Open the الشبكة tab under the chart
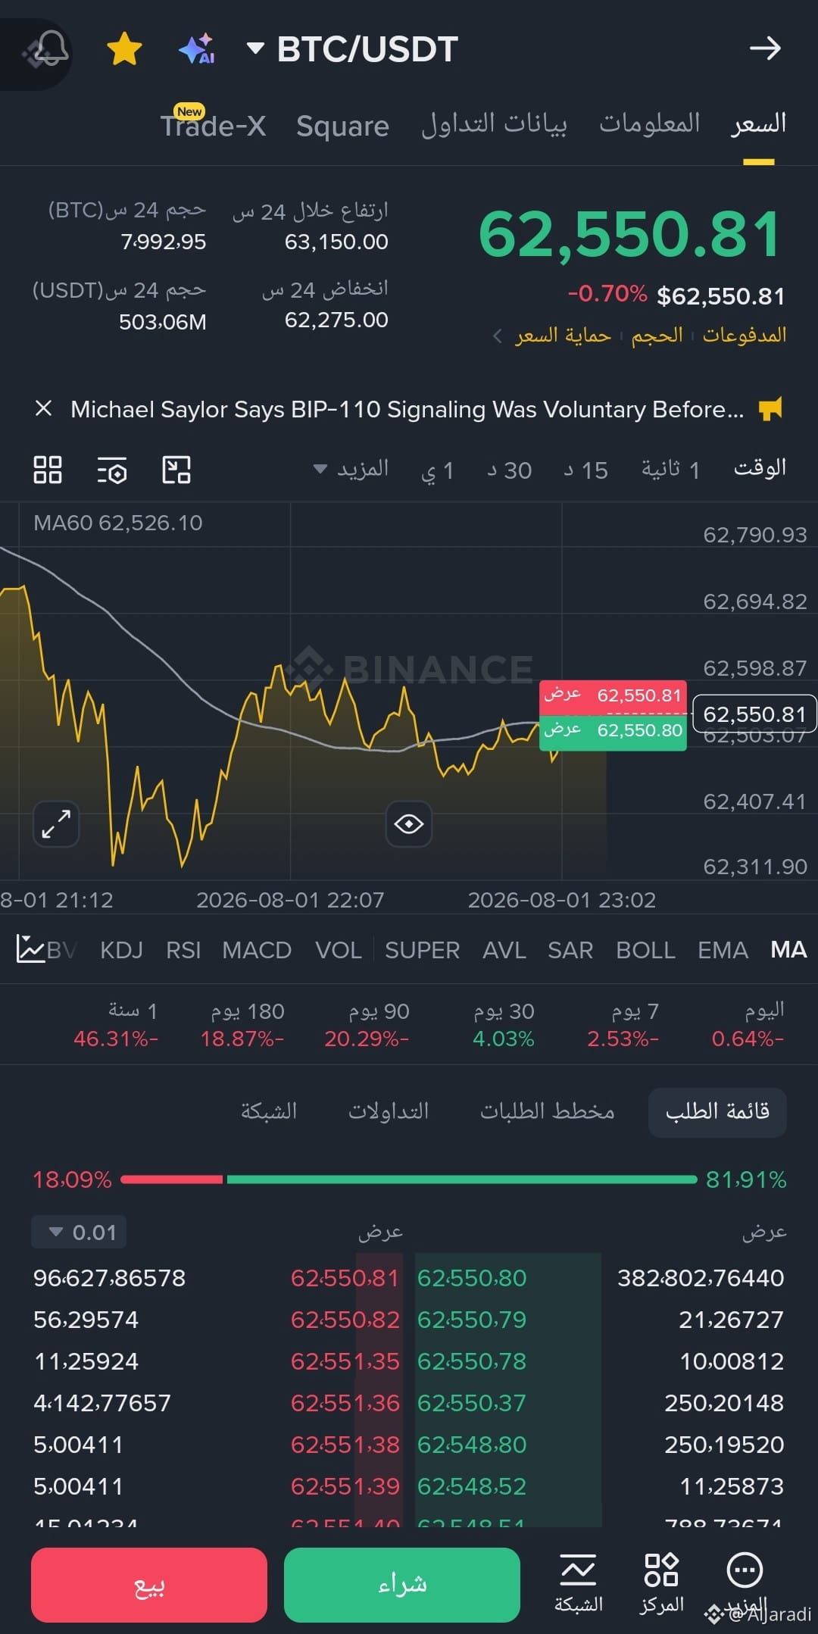The image size is (818, 1634). point(269,1111)
